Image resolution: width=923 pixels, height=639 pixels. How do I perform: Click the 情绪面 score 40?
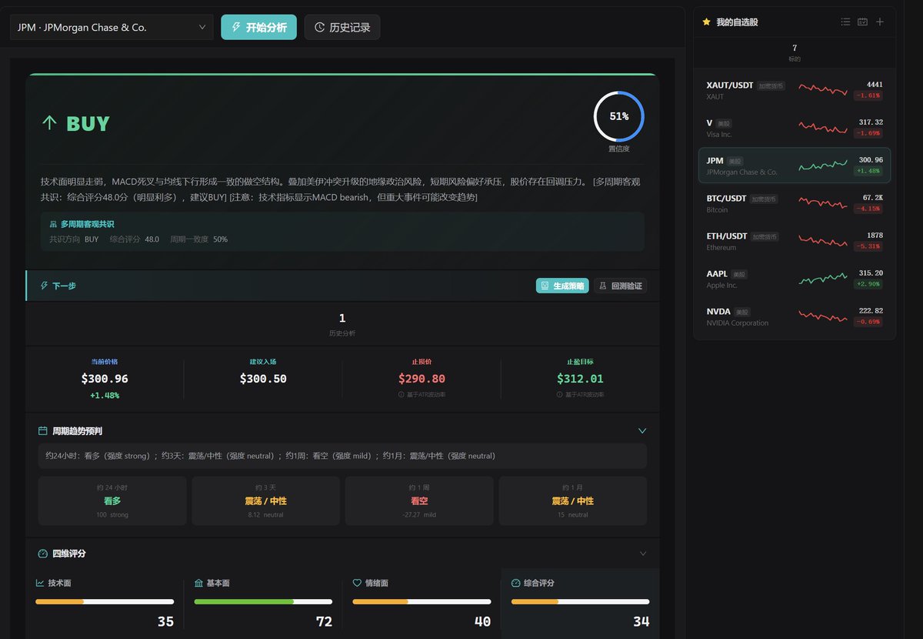482,621
